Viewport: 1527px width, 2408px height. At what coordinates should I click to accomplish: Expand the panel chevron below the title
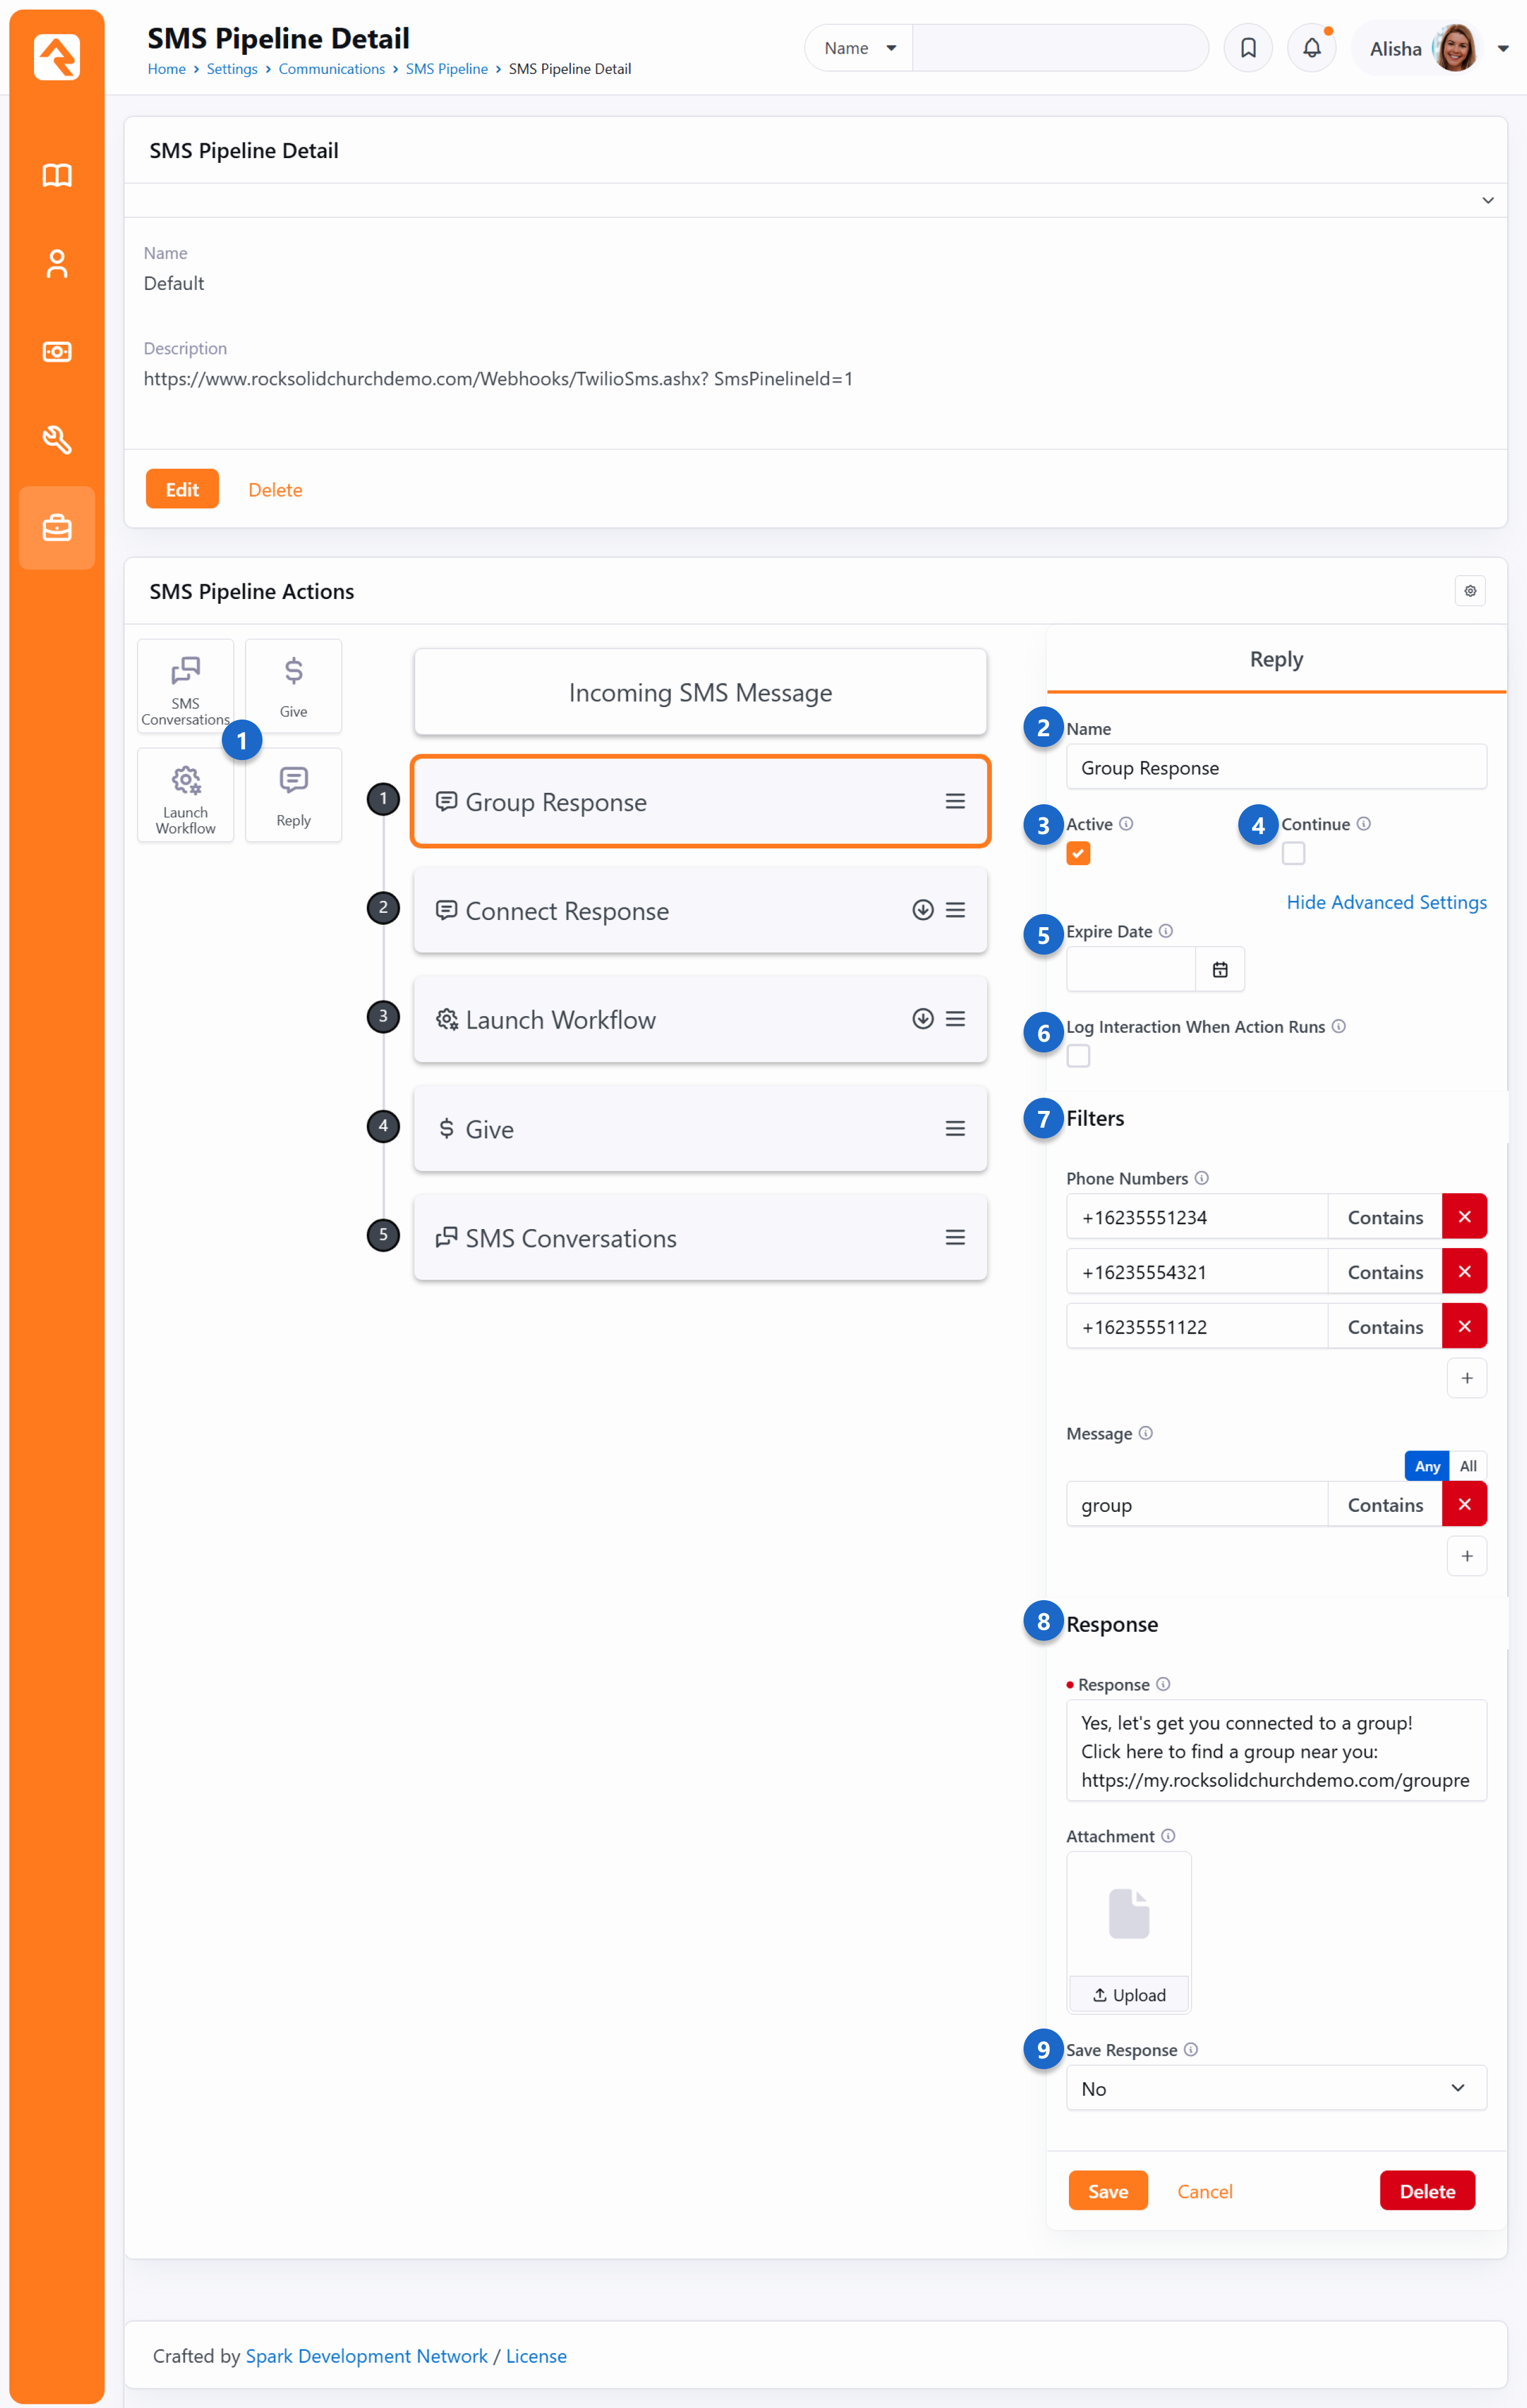pyautogui.click(x=1487, y=201)
